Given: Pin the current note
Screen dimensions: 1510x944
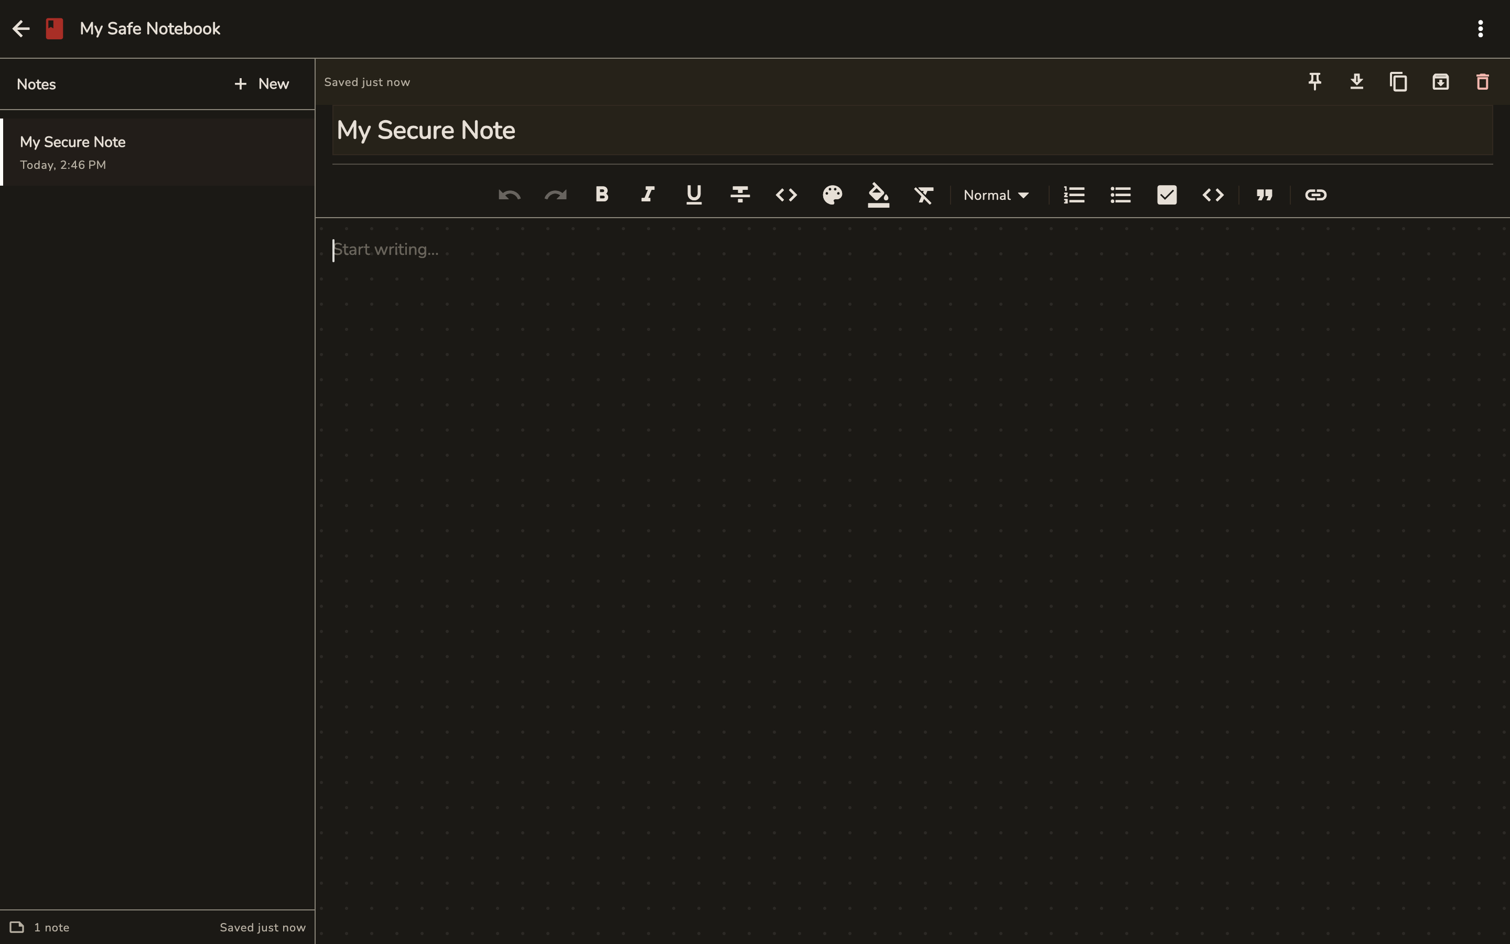Looking at the screenshot, I should [1315, 82].
